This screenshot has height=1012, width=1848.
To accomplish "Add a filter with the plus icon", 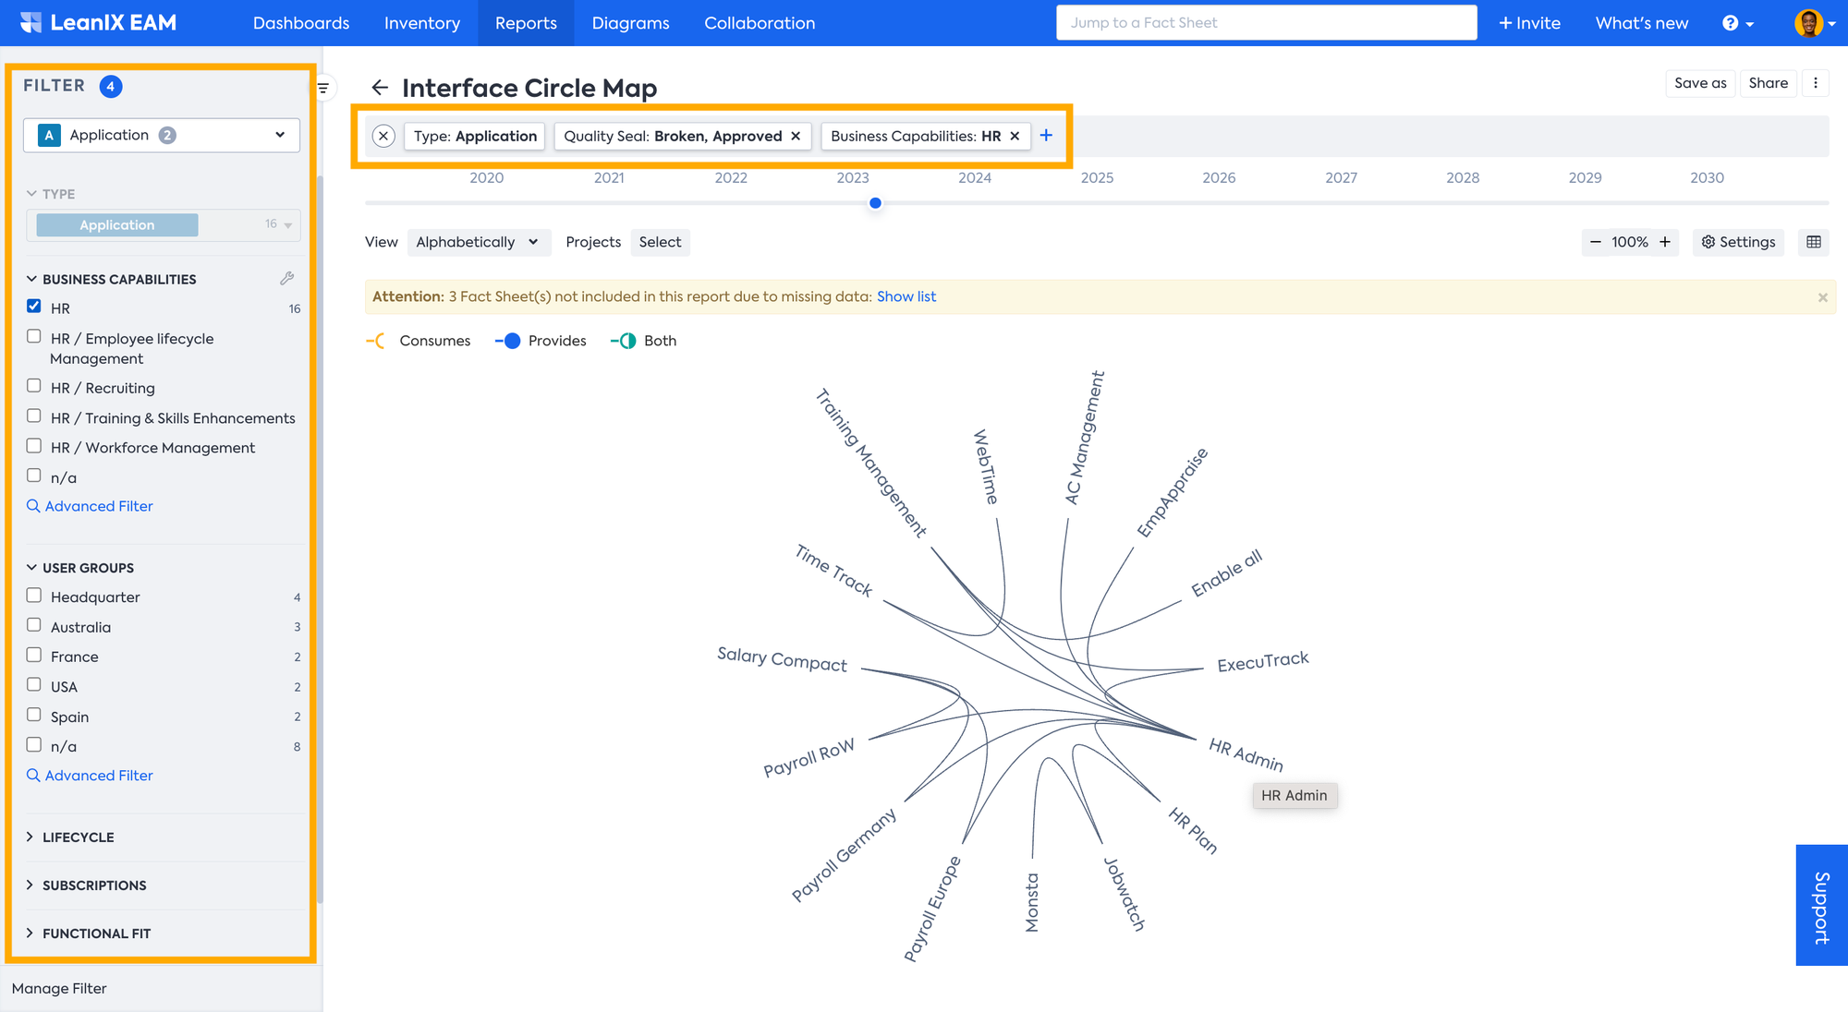I will pyautogui.click(x=1046, y=136).
